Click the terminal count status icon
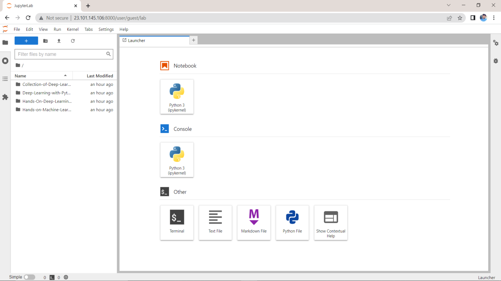 [x=52, y=277]
